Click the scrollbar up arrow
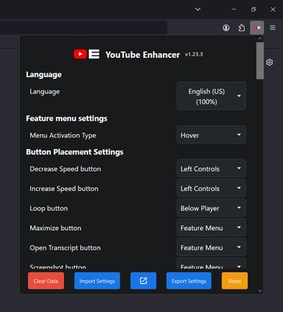 point(260,39)
